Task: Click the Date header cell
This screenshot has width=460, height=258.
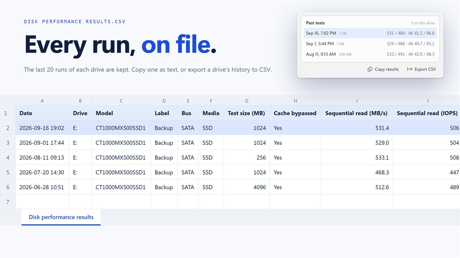Action: [x=42, y=113]
